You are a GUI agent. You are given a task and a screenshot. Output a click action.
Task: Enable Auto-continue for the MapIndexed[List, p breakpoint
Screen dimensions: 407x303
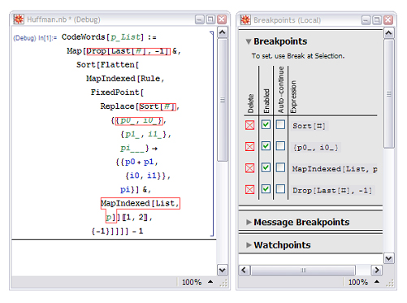(x=280, y=167)
